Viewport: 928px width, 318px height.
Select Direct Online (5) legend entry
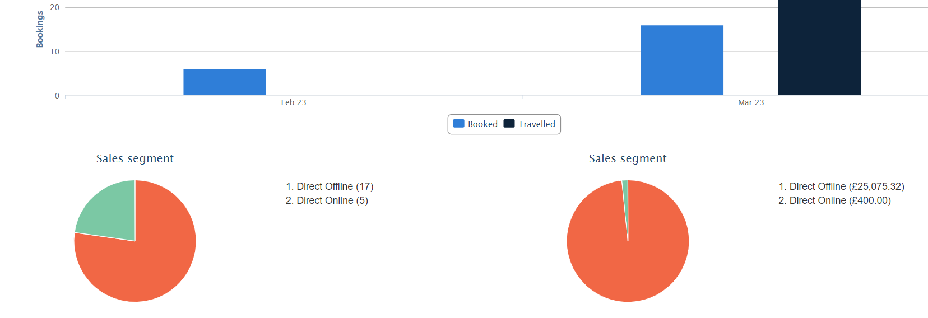(x=327, y=200)
